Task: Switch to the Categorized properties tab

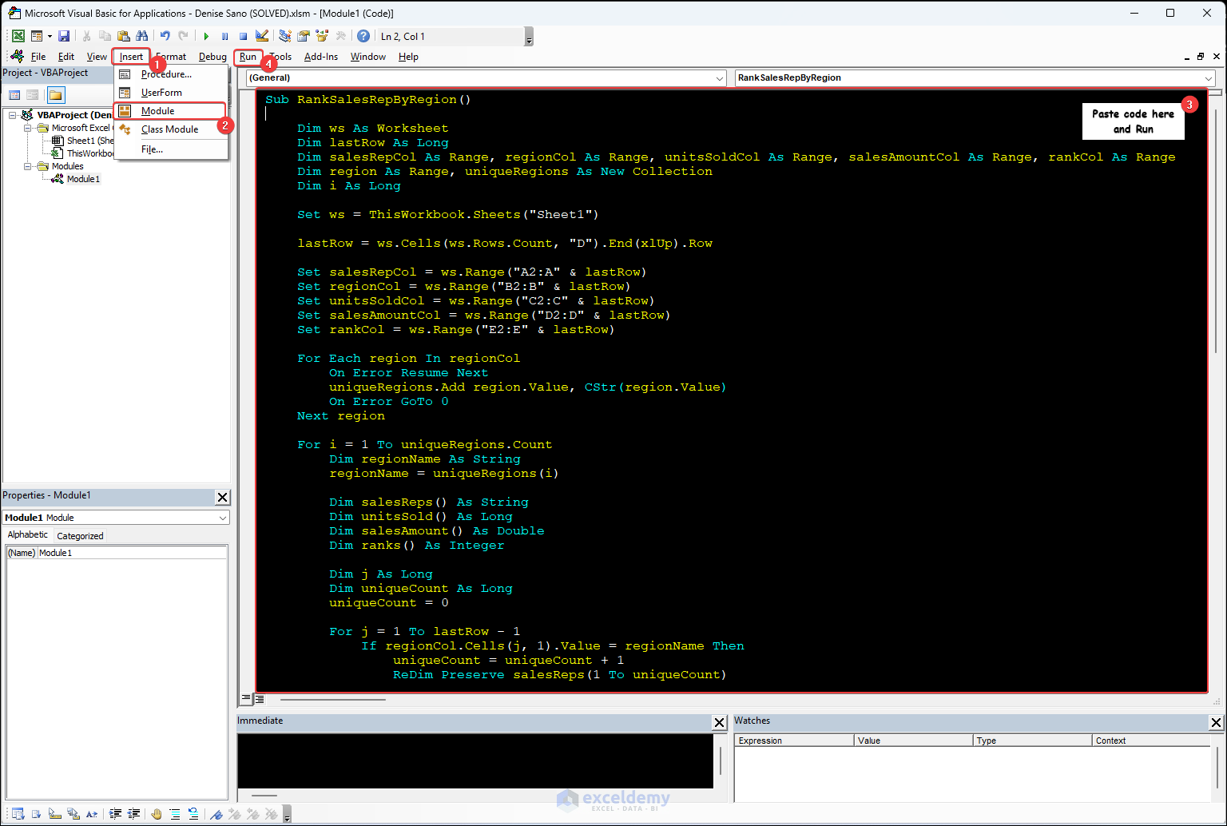Action: click(x=80, y=536)
